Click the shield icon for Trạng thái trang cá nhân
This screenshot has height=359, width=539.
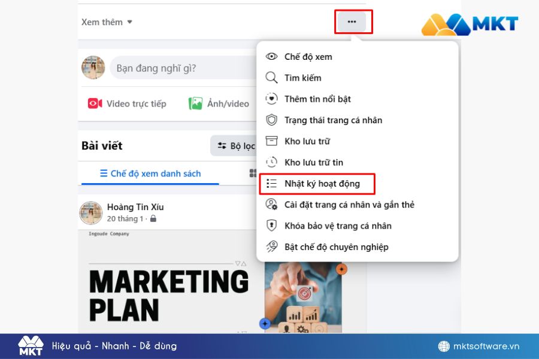coord(272,120)
